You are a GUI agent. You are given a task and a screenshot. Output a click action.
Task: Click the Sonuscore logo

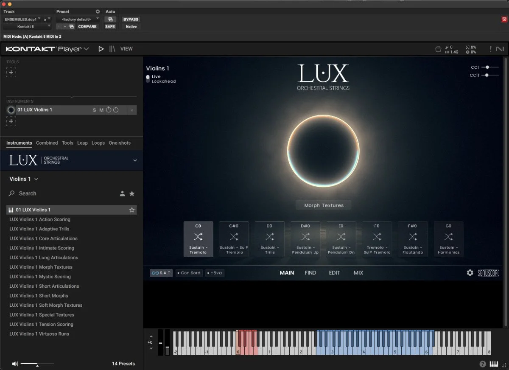pos(488,273)
